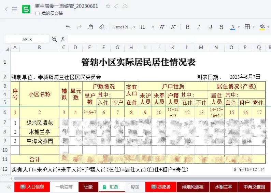Click the sheet tabs scroll-left arrows

coord(9,187)
